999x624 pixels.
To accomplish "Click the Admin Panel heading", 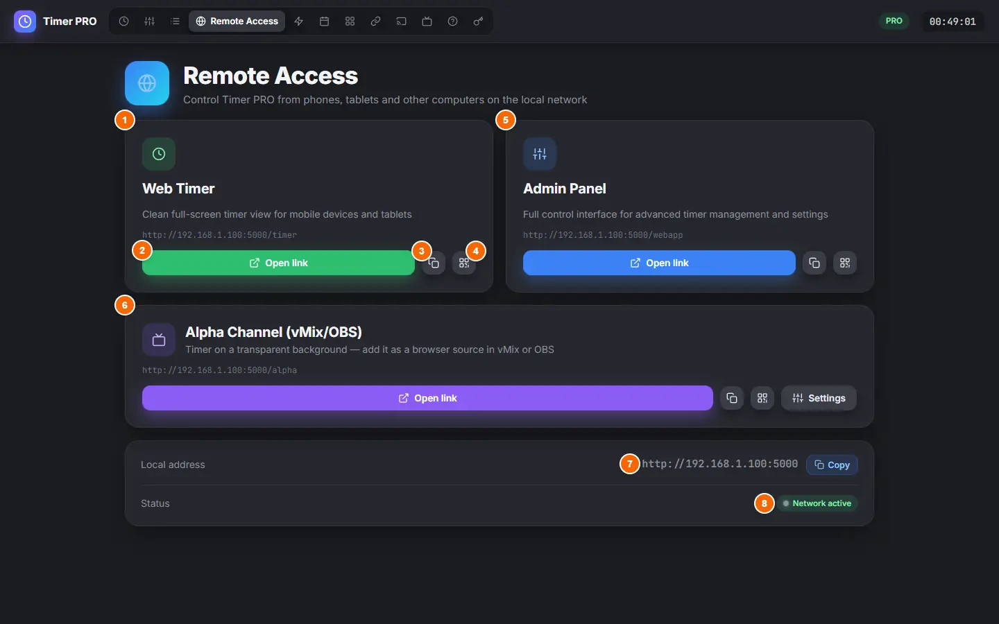I will (x=565, y=189).
